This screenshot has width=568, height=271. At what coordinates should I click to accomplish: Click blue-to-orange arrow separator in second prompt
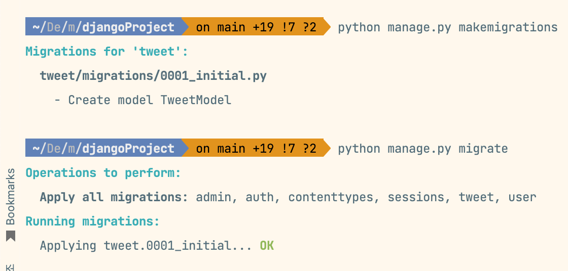point(185,148)
